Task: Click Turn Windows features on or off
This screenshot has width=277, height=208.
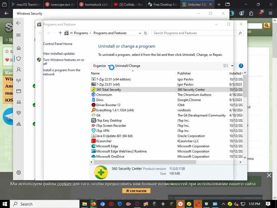Action: [63, 62]
